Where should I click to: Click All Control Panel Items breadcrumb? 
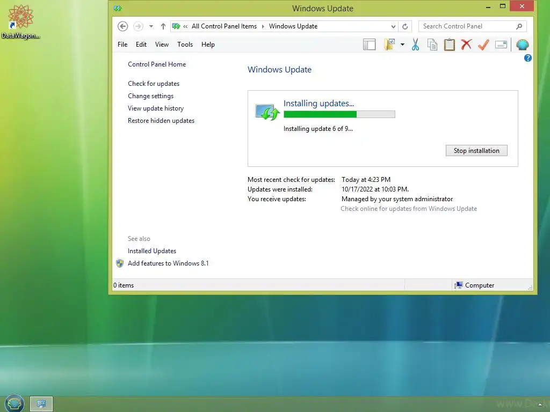click(x=224, y=26)
